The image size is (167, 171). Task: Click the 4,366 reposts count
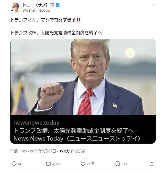point(56,164)
